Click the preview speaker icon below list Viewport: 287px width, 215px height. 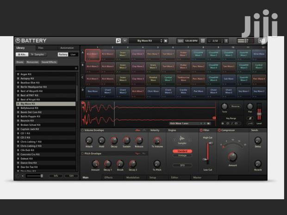(22, 176)
